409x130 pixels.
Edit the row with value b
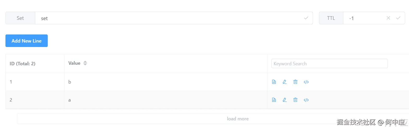pos(285,82)
